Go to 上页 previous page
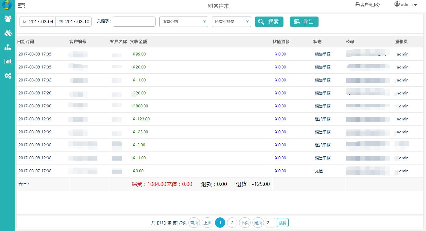426x231 pixels. pyautogui.click(x=207, y=223)
